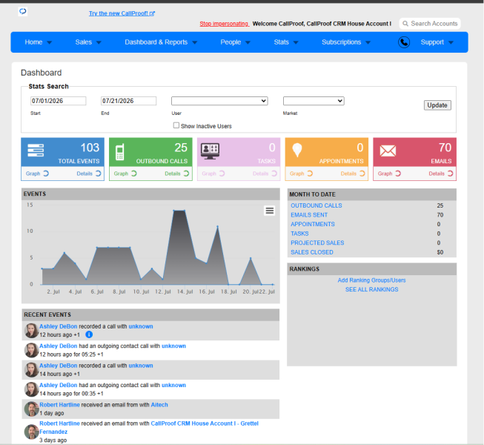
Task: Open OUTBOUND CALLS month-to-date link
Action: pos(316,205)
